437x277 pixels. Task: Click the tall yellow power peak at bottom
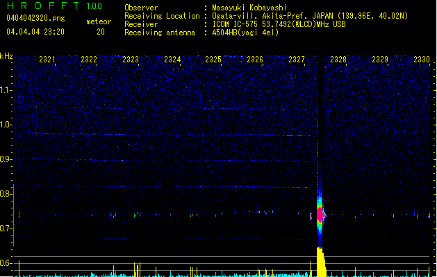click(321, 262)
